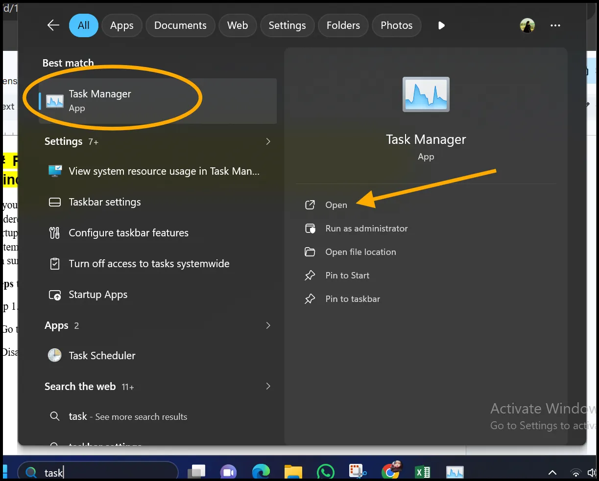599x481 pixels.
Task: Switch to the Photos search filter
Action: pos(396,25)
